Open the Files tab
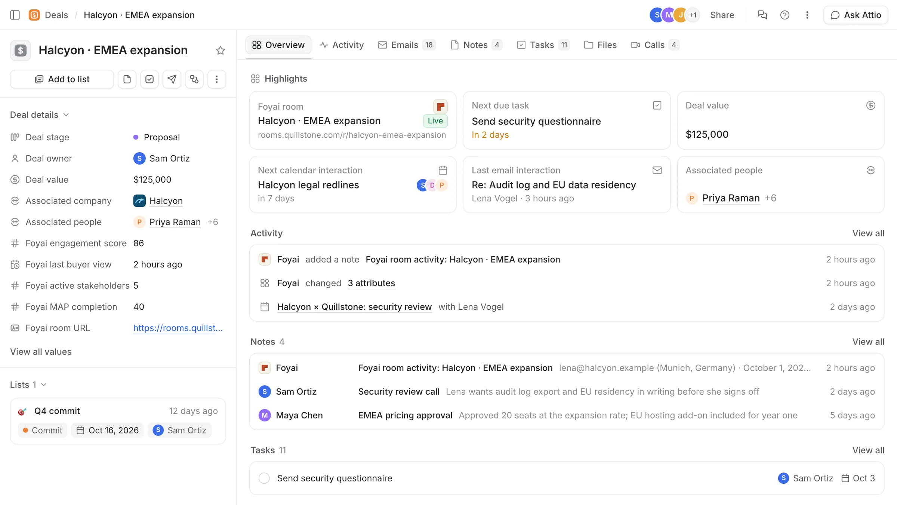 [600, 45]
